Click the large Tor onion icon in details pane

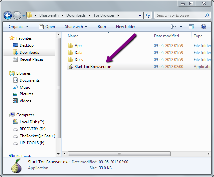point(16,166)
